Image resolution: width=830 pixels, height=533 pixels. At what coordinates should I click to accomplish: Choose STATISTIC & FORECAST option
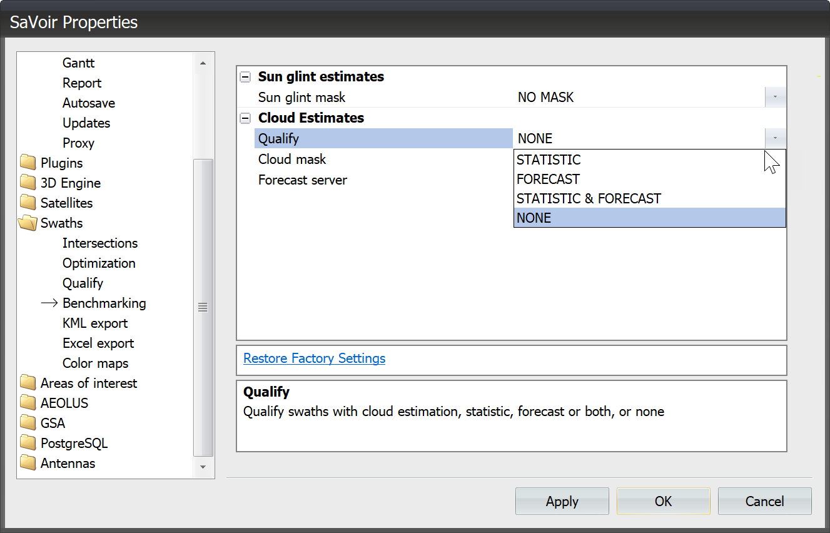(x=589, y=198)
